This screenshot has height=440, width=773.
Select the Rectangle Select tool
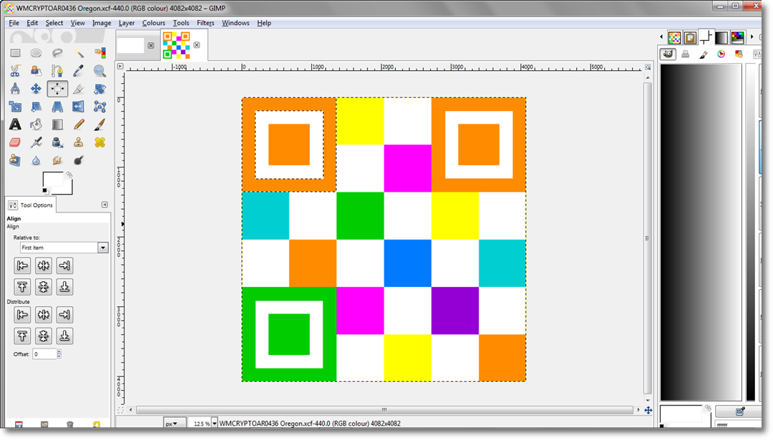point(15,53)
